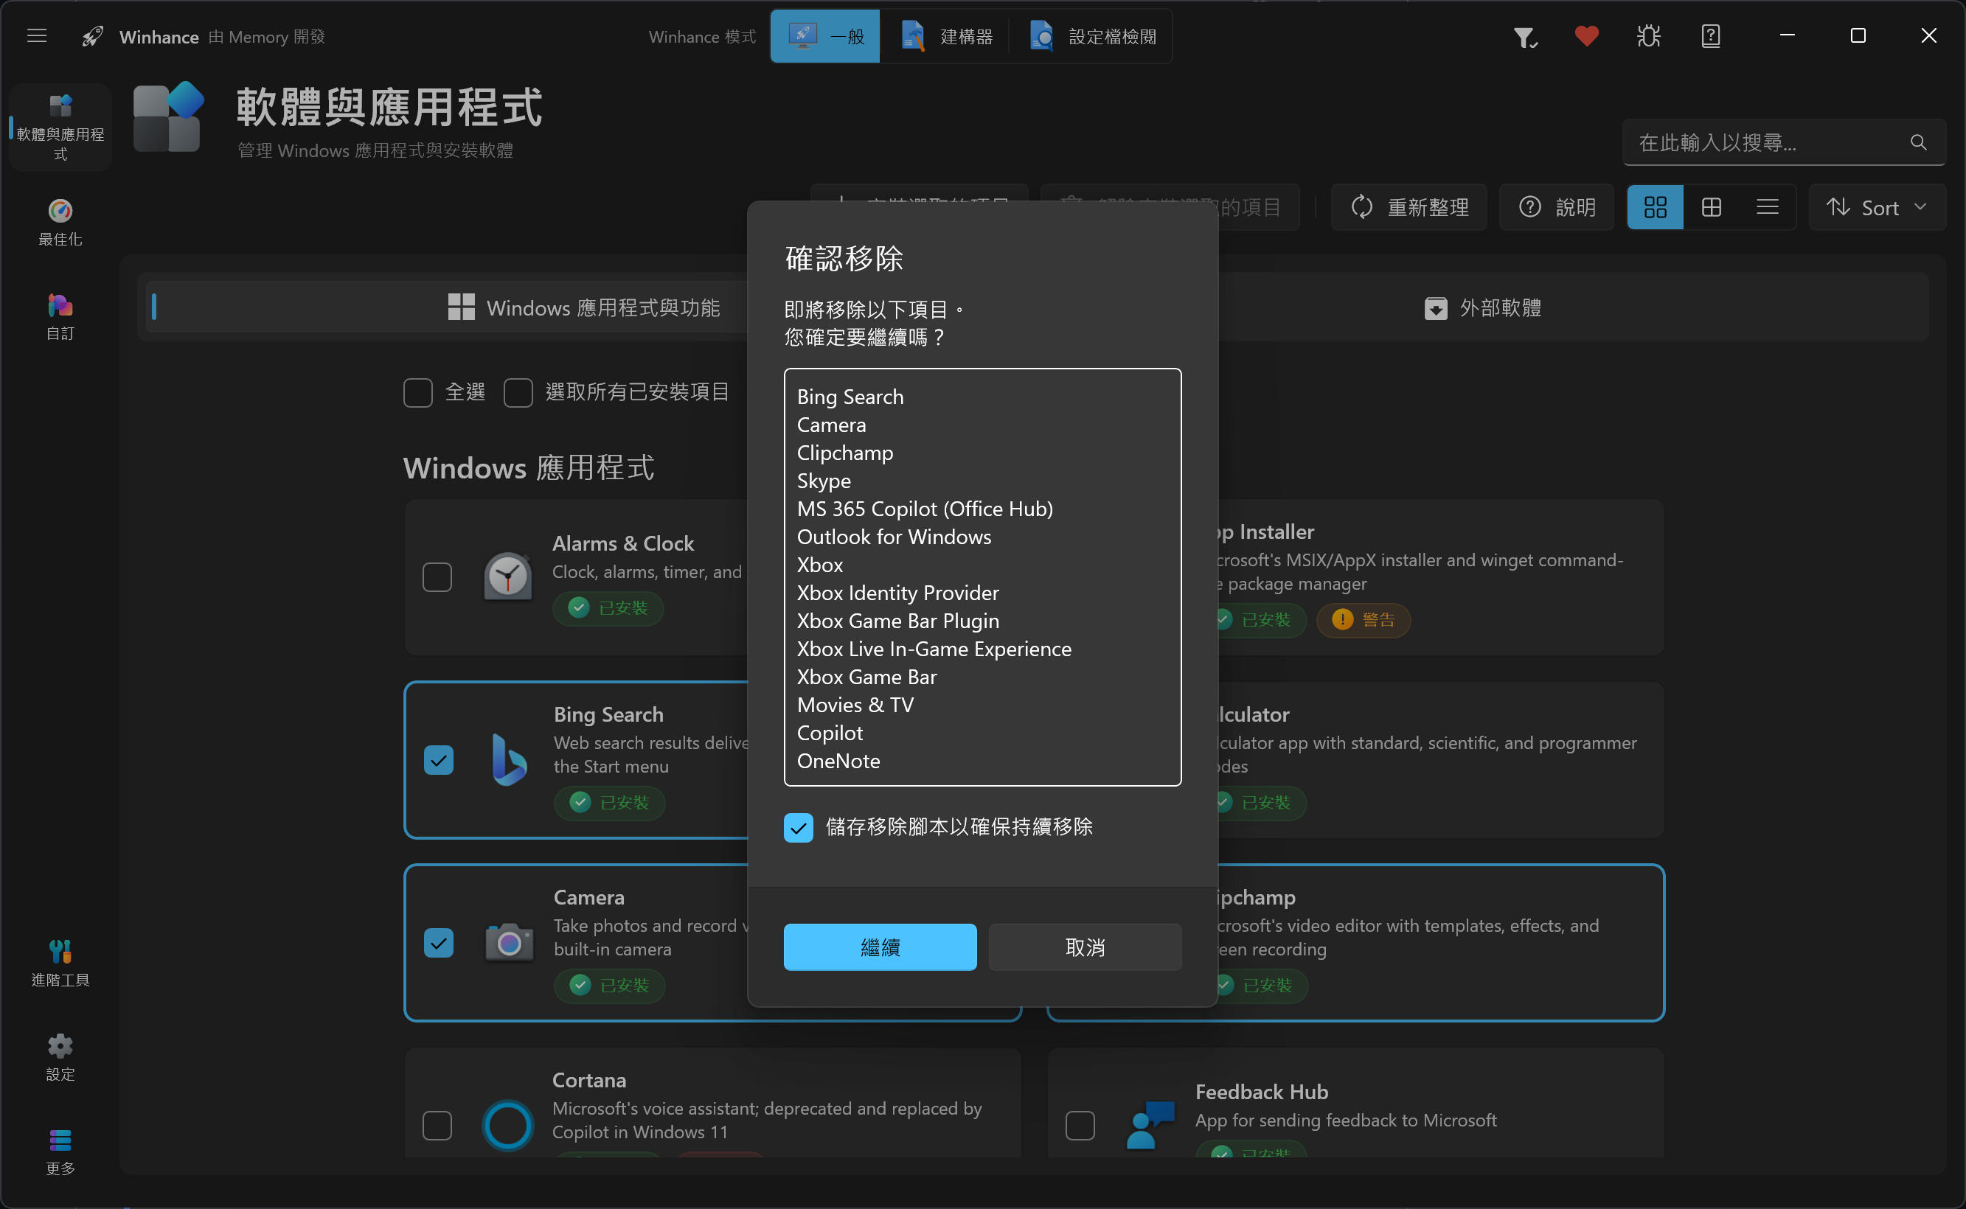The height and width of the screenshot is (1209, 1966).
Task: Click 取消 to cancel removal
Action: pos(1085,947)
